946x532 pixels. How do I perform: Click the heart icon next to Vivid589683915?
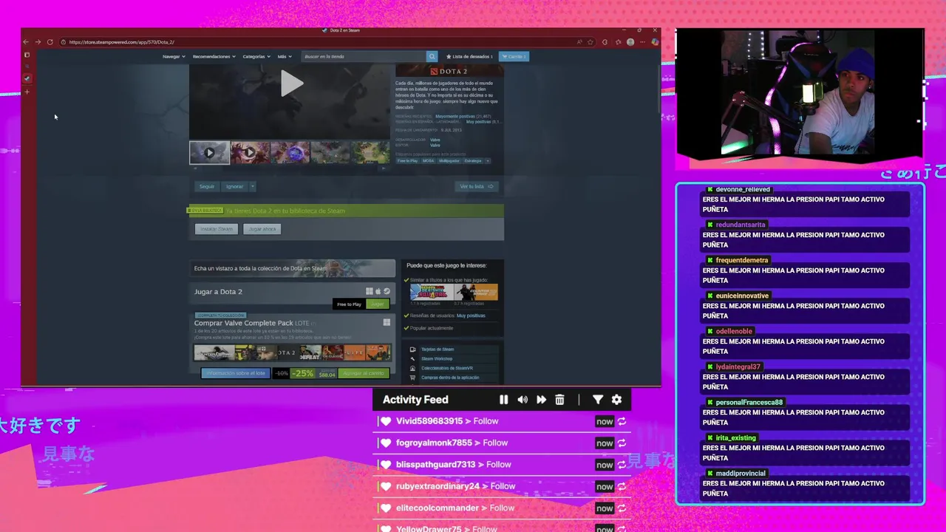(x=385, y=421)
